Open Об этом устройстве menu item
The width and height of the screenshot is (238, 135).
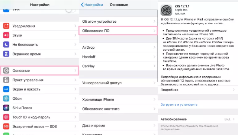pyautogui.click(x=118, y=22)
